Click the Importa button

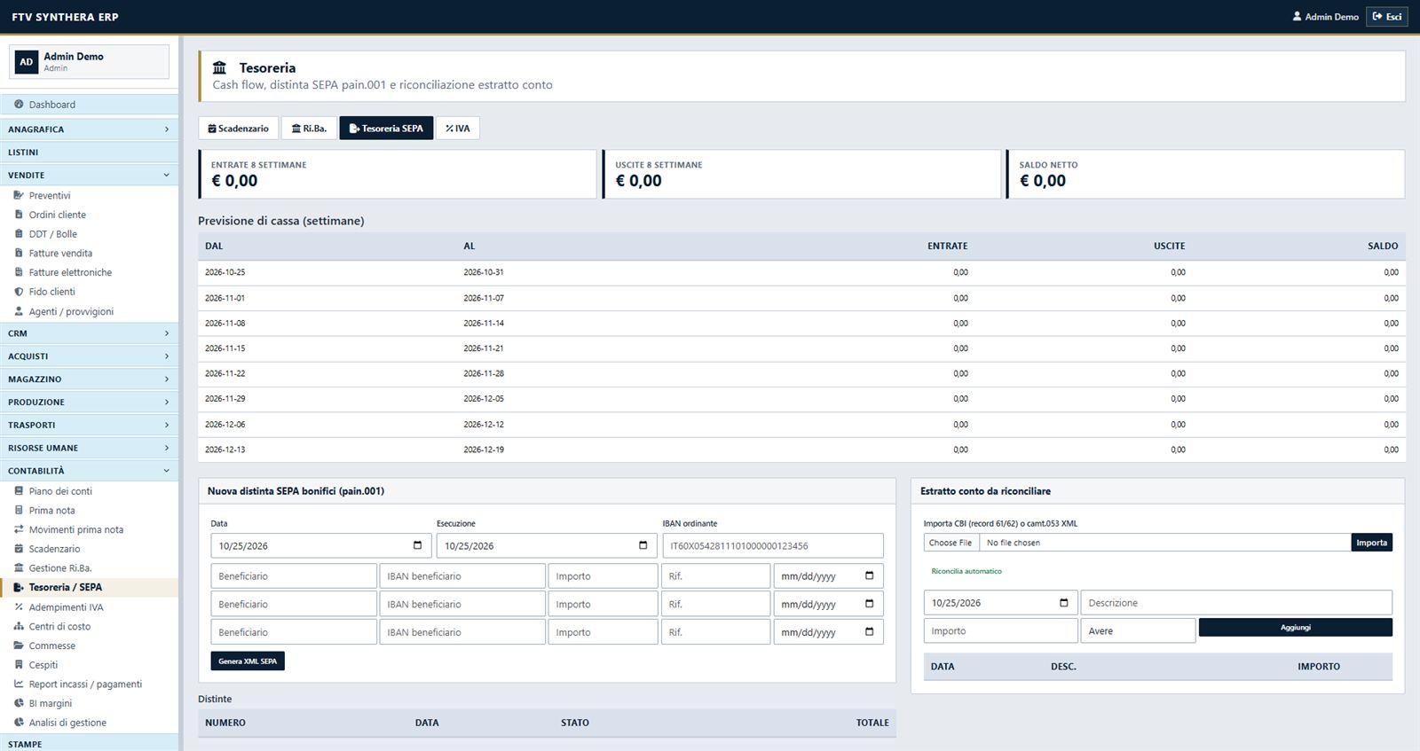pos(1371,543)
